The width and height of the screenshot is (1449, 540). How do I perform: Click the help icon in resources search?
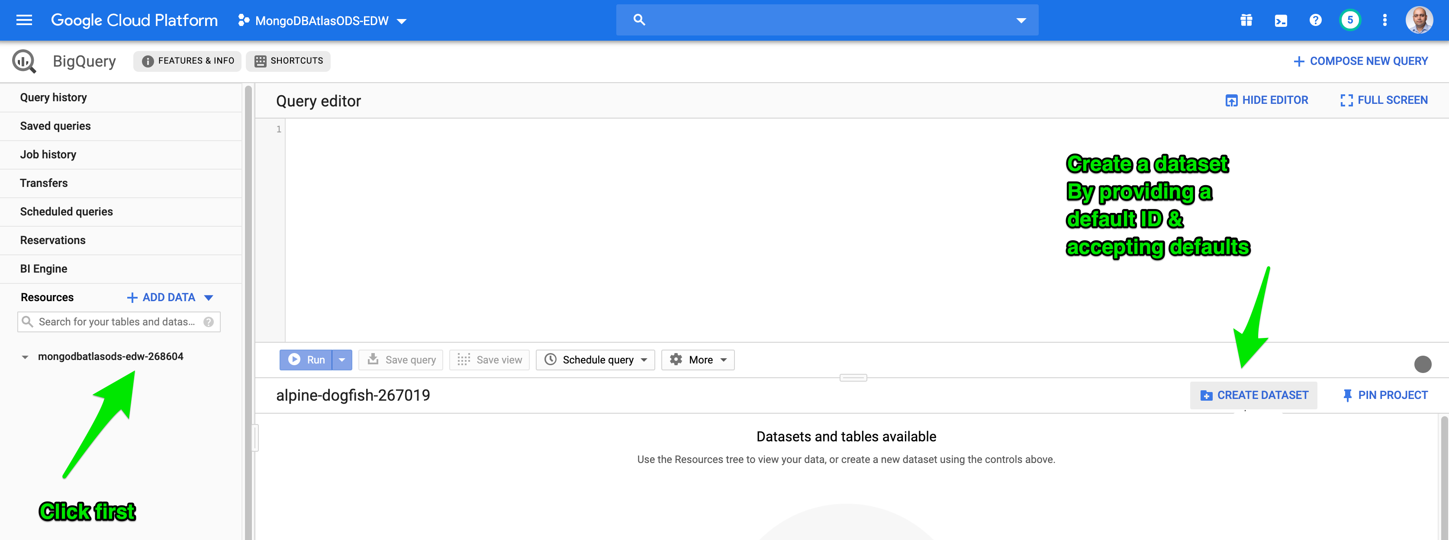click(209, 322)
